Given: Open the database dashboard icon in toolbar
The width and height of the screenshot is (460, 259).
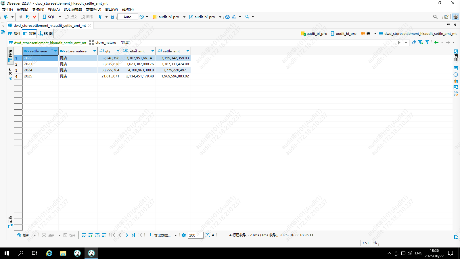Looking at the screenshot, I should (x=227, y=17).
